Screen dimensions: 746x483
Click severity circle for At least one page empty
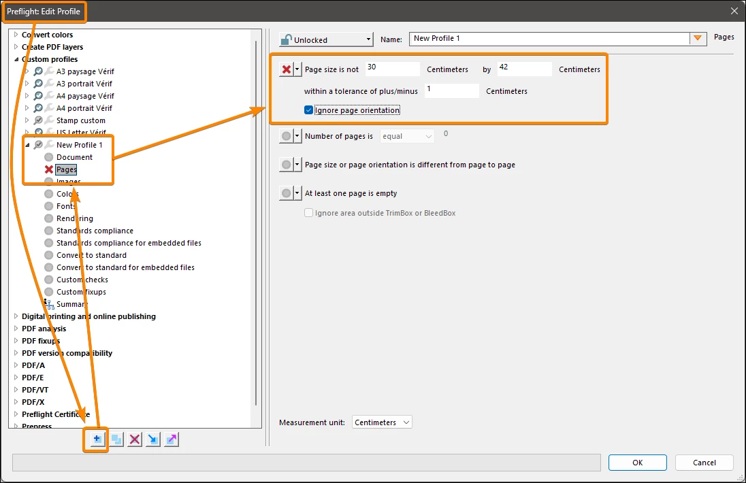(x=287, y=193)
